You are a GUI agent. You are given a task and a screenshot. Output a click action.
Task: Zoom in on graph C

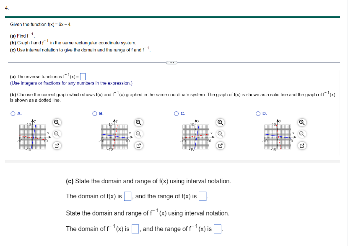pyautogui.click(x=220, y=123)
